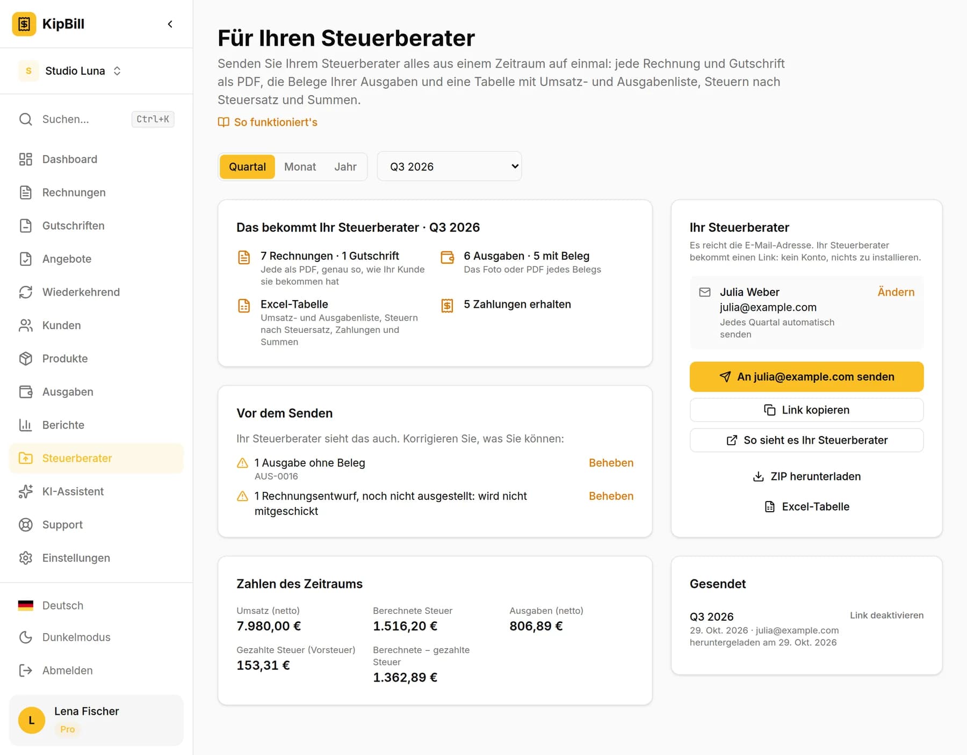Click ZIP herunterladen
Image resolution: width=967 pixels, height=755 pixels.
pyautogui.click(x=806, y=477)
